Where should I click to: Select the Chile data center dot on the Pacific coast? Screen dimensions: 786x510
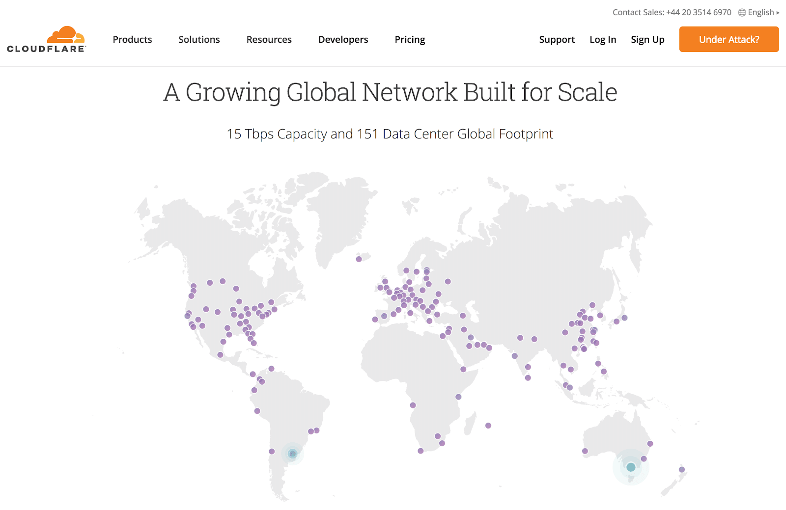[x=272, y=452]
